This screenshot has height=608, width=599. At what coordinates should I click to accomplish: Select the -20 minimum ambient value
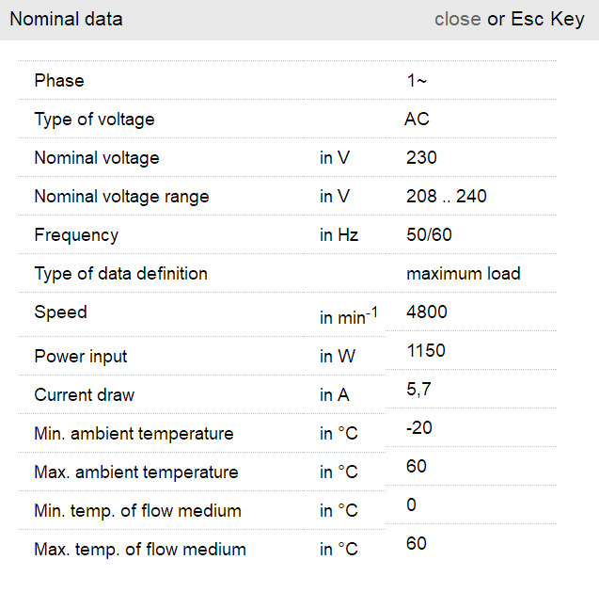click(418, 428)
